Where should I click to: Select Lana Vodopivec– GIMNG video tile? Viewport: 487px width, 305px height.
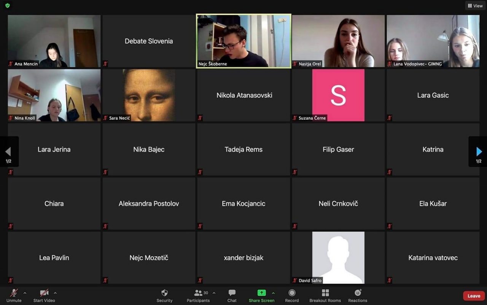coord(433,41)
